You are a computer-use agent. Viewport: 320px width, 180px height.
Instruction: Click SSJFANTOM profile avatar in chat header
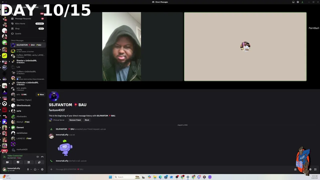point(54,96)
